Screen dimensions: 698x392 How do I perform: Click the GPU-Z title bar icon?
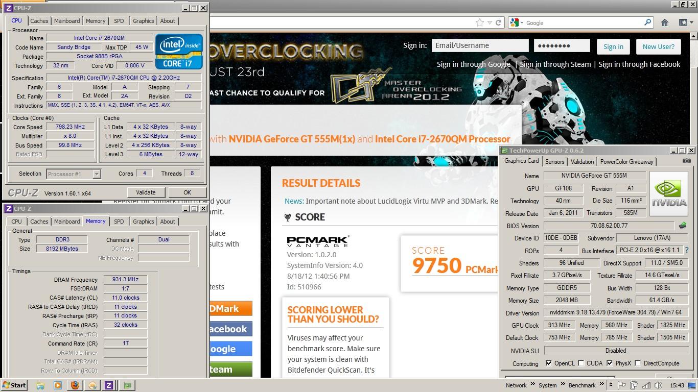tap(504, 151)
